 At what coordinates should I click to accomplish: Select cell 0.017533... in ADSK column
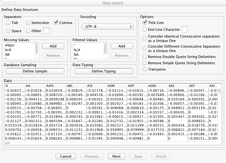click(158, 130)
